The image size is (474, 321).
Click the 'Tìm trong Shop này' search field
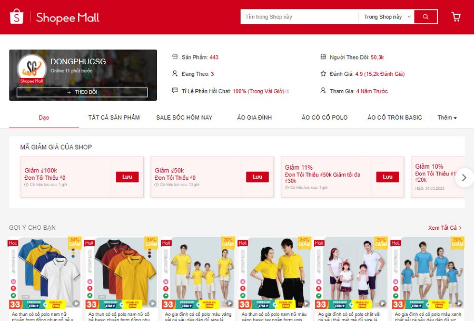(x=299, y=17)
